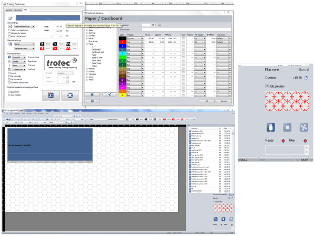Viewport: 315px width, 236px height.
Task: Click the JC print button in Printing Preferences
Action: click(50, 95)
